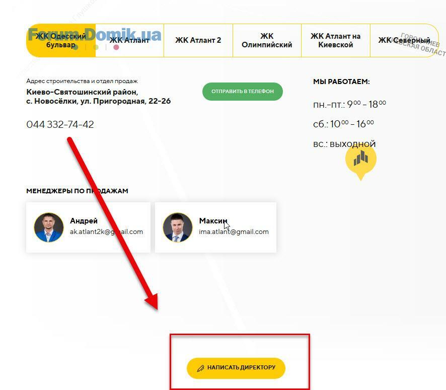Click Максим's profile photo
Image resolution: width=446 pixels, height=390 pixels.
(178, 227)
